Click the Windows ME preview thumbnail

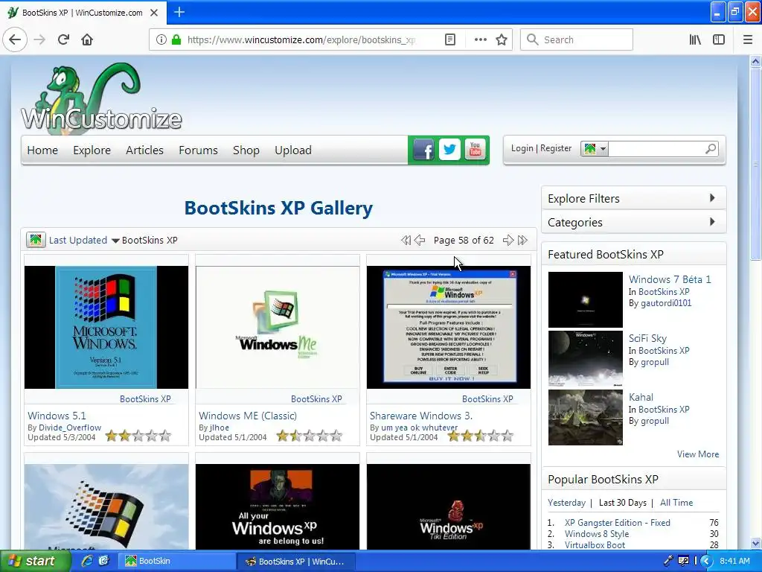point(278,327)
